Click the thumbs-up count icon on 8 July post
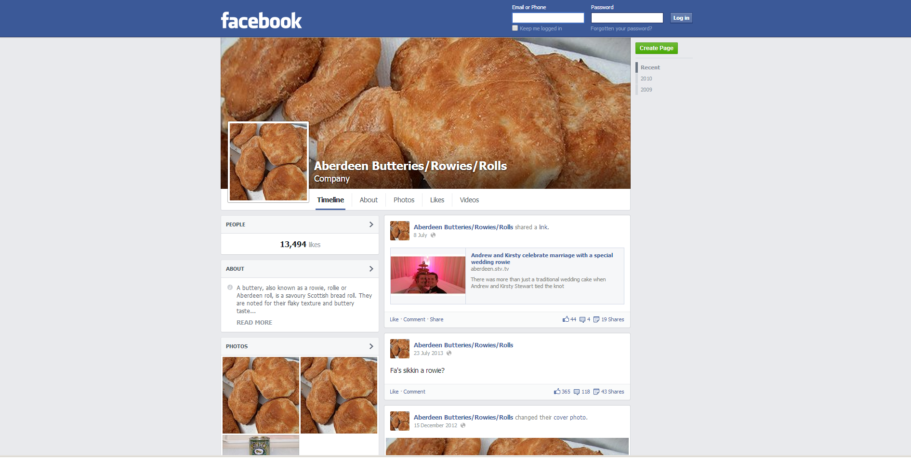 point(566,319)
